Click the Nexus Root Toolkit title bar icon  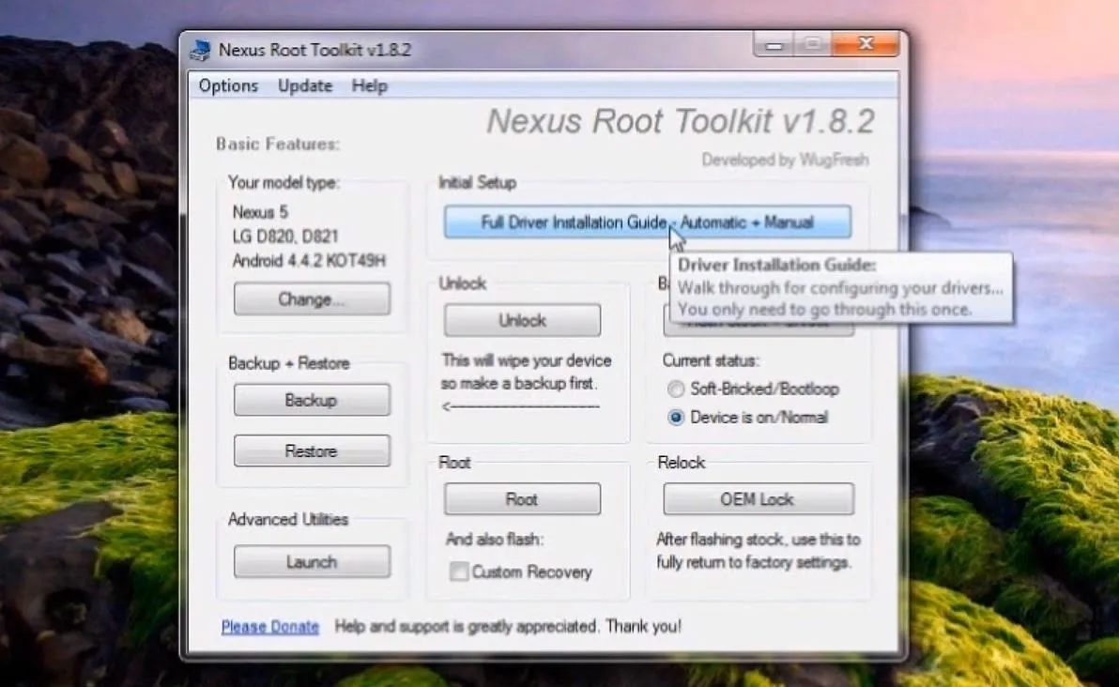201,50
